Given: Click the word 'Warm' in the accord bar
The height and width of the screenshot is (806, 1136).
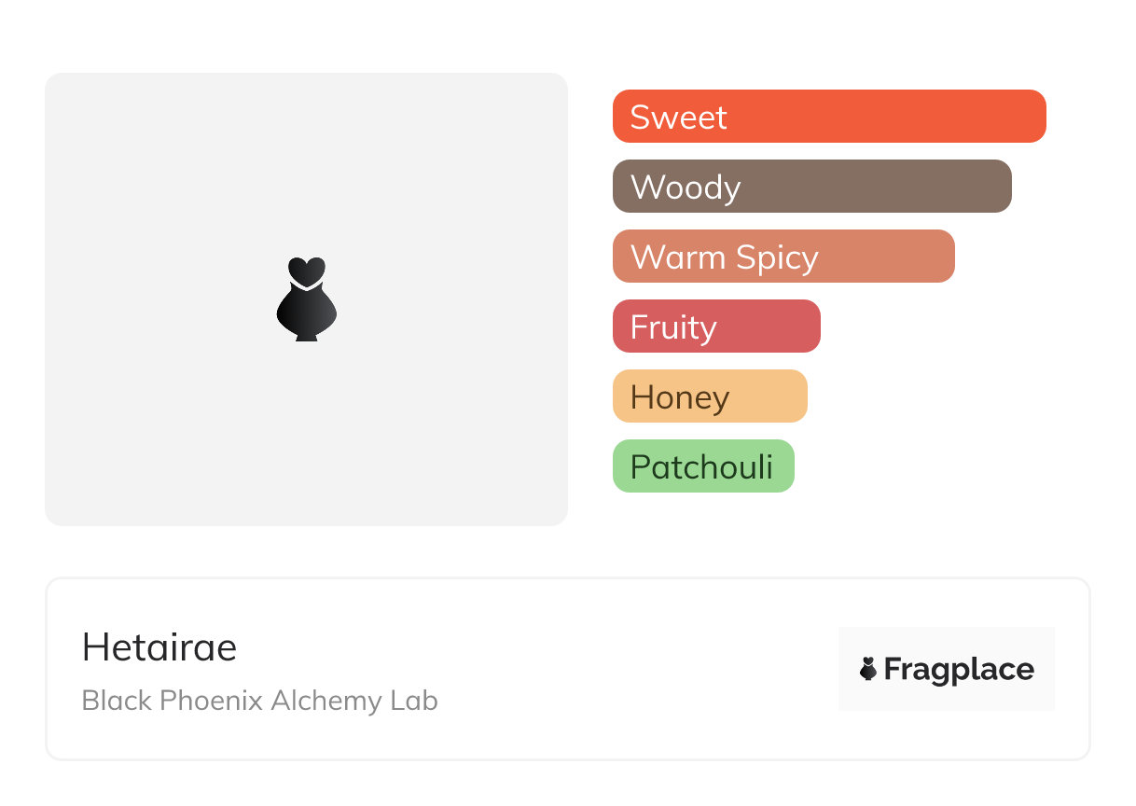Looking at the screenshot, I should pos(674,257).
